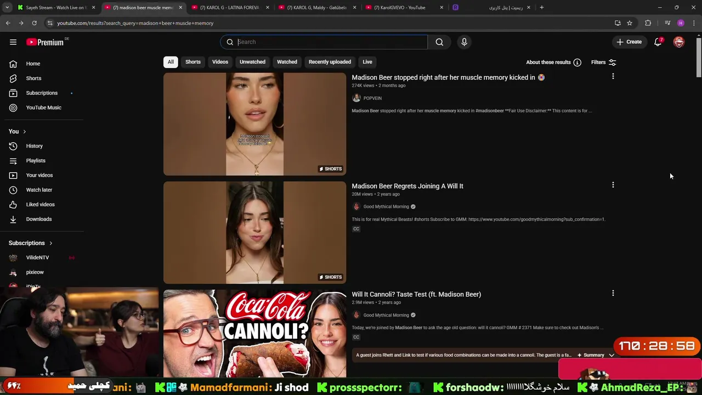Select the Unwatched filter chip
Viewport: 702px width, 395px height.
click(252, 62)
